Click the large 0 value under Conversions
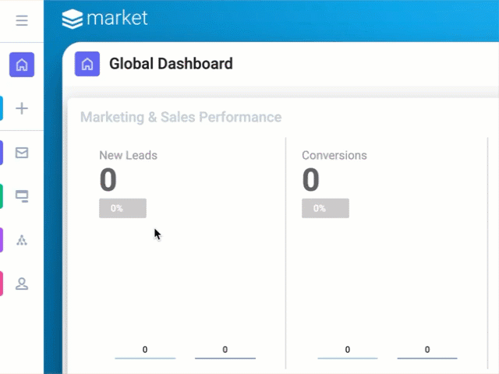This screenshot has height=374, width=499. pos(310,180)
